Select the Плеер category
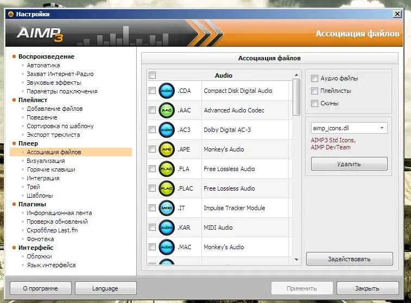The width and height of the screenshot is (411, 303). click(28, 143)
